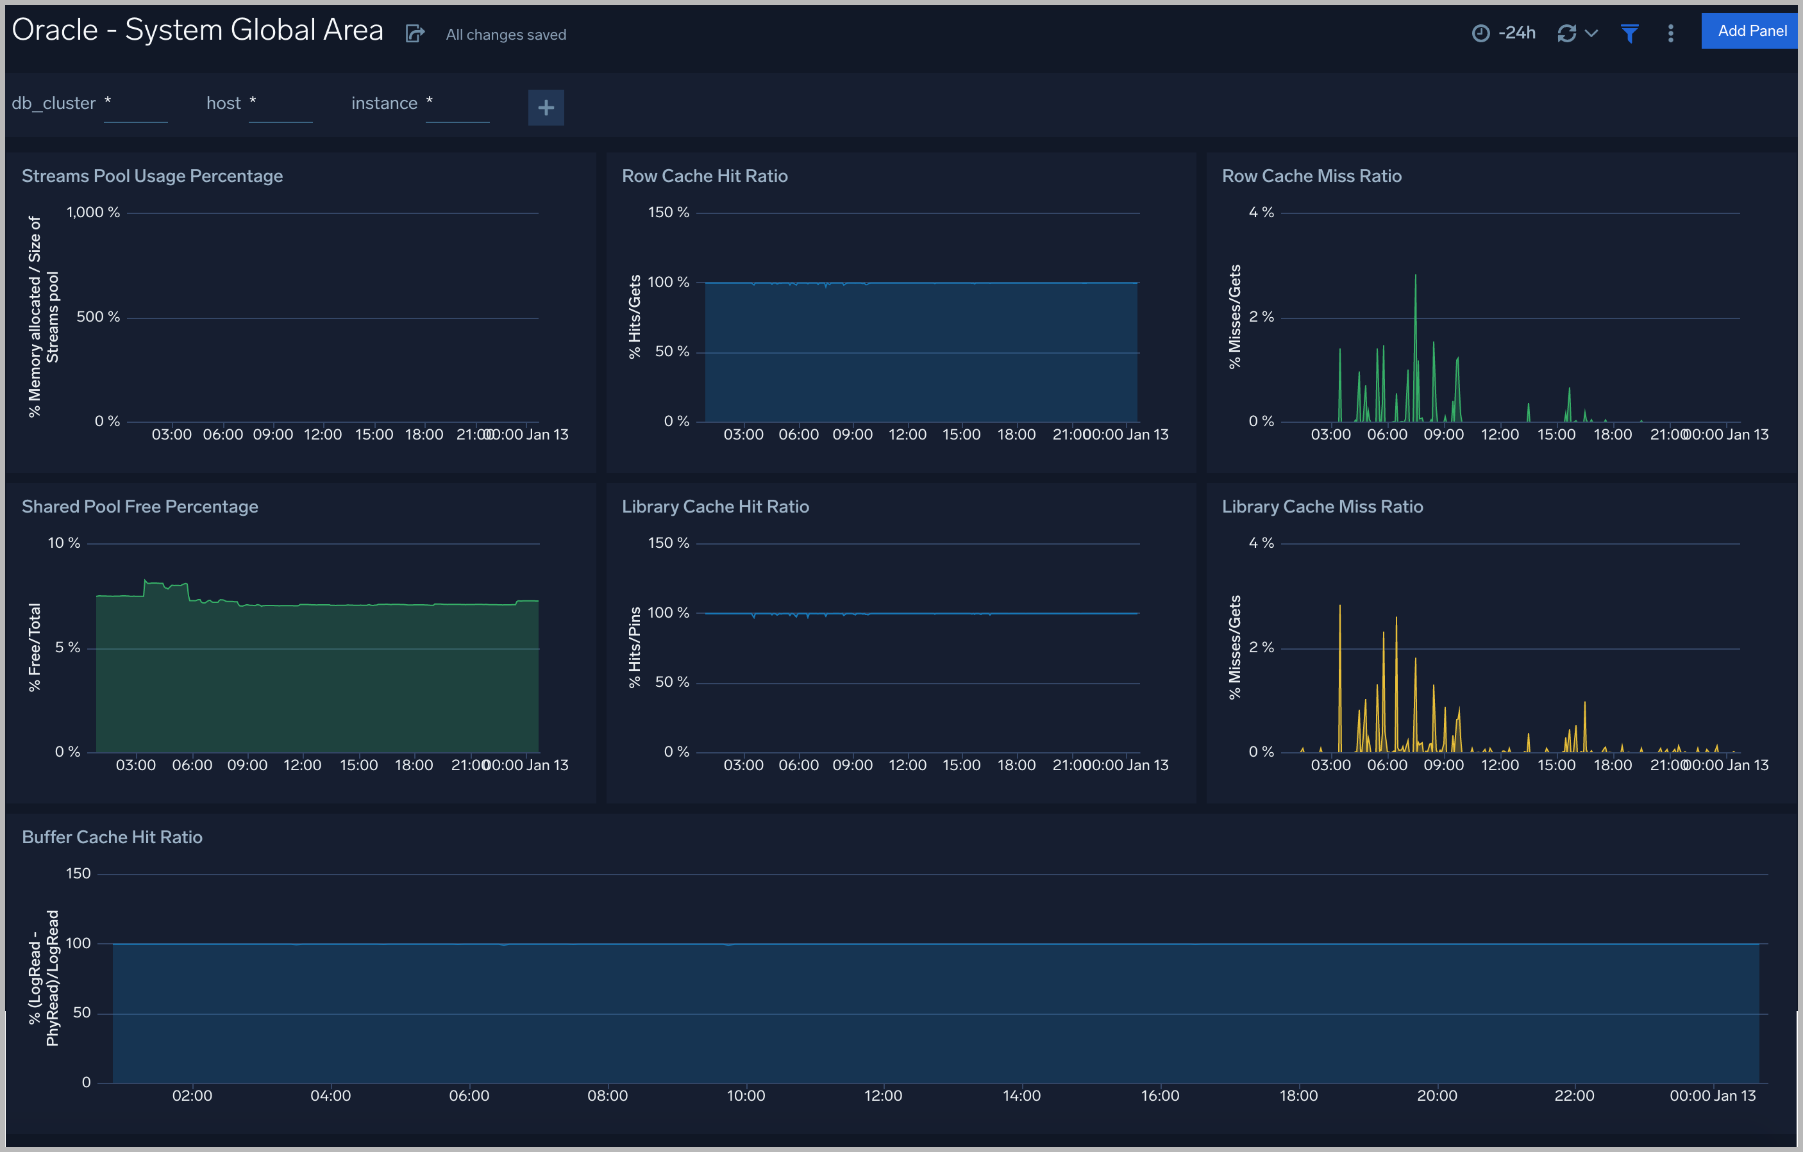This screenshot has width=1803, height=1152.
Task: Select the Streams Pool Usage Percentage panel title
Action: pos(152,175)
